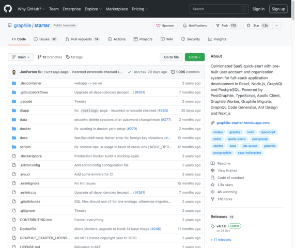Open the graphile-starter.herokuapp.com link
Image resolution: width=295 pixels, height=248 pixels.
click(x=243, y=122)
